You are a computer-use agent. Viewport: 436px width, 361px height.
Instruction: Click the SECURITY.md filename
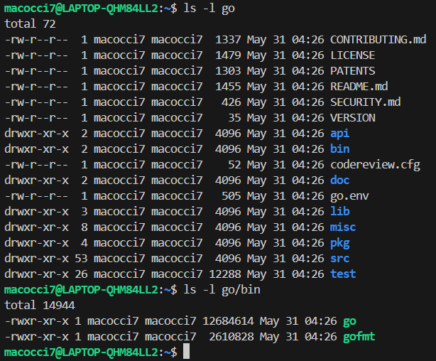tap(366, 102)
